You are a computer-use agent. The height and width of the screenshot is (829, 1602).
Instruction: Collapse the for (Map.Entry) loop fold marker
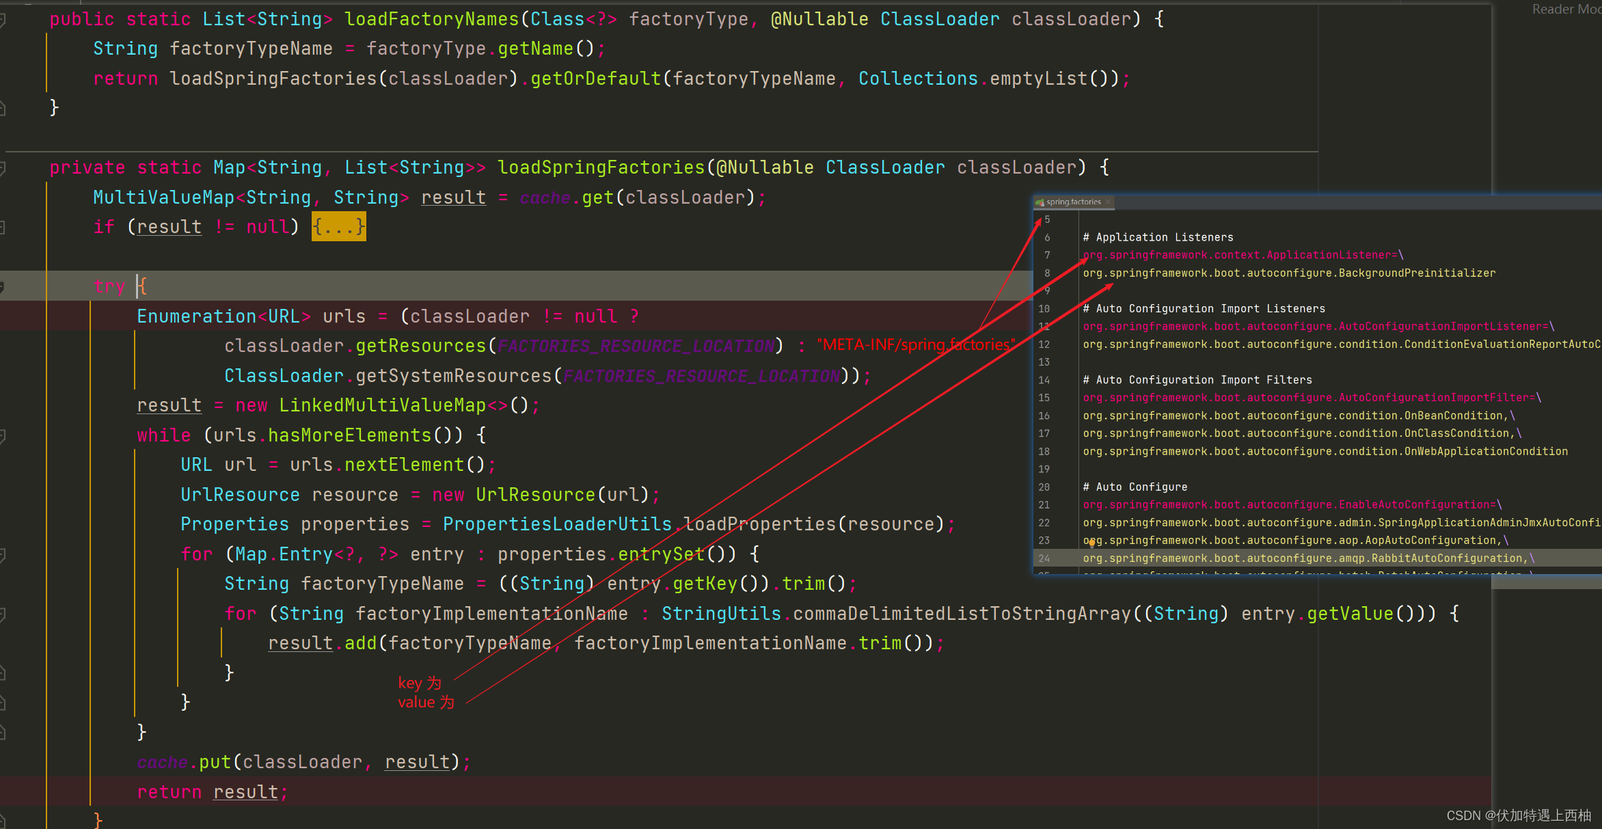(x=3, y=555)
